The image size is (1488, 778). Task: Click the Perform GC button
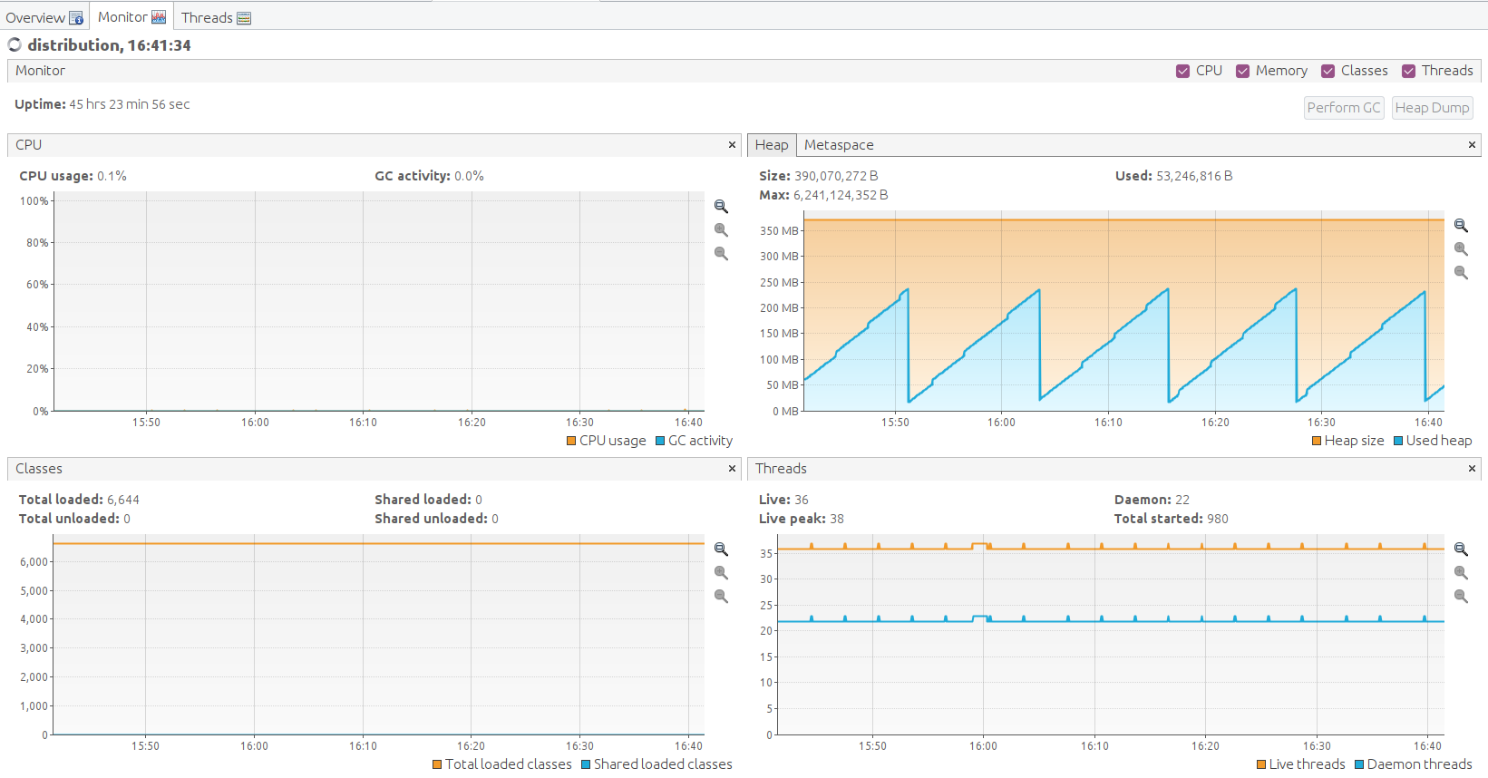click(1344, 108)
